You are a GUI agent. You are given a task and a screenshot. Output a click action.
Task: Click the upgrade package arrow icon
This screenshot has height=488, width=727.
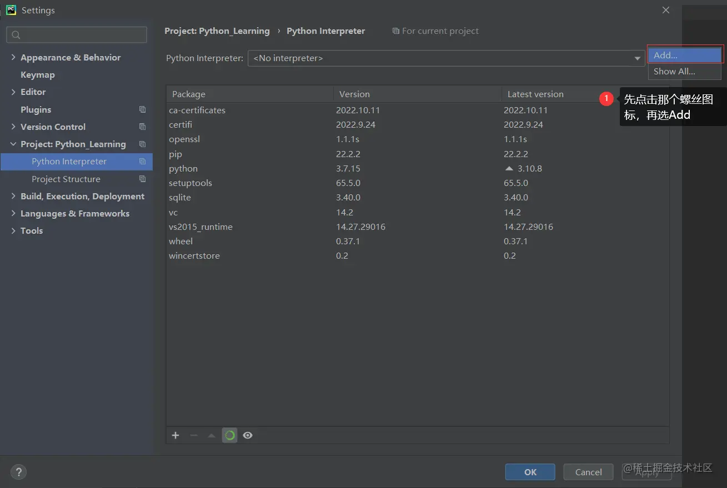[x=211, y=435]
